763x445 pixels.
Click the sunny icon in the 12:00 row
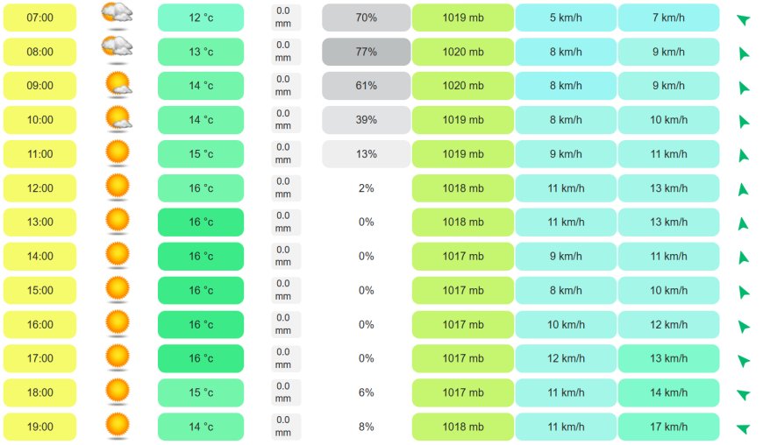(x=118, y=187)
